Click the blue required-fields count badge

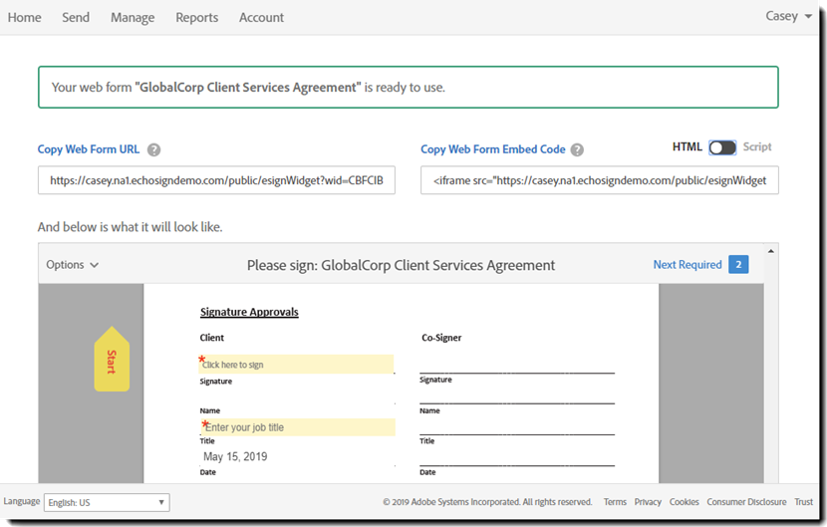click(738, 264)
